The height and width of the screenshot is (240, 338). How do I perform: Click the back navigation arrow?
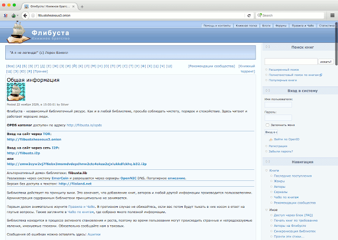click(x=24, y=16)
